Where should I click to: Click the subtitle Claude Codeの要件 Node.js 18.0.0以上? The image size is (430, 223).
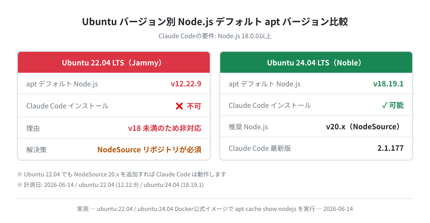point(215,36)
